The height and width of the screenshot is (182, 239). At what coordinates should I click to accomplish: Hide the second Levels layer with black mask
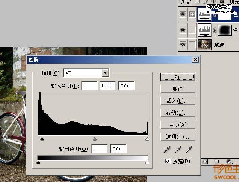(183, 30)
